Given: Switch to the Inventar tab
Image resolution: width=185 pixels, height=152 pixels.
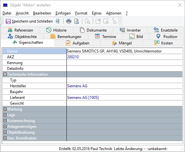Looking at the screenshot, I should [130, 30].
